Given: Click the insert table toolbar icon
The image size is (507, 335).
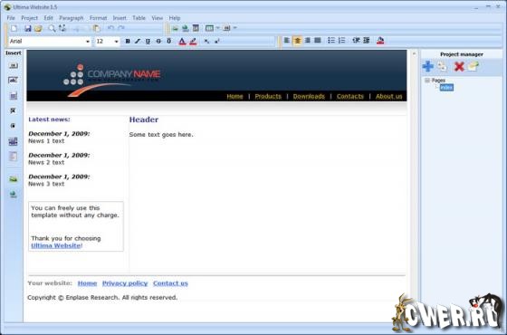Looking at the screenshot, I should coord(209,28).
